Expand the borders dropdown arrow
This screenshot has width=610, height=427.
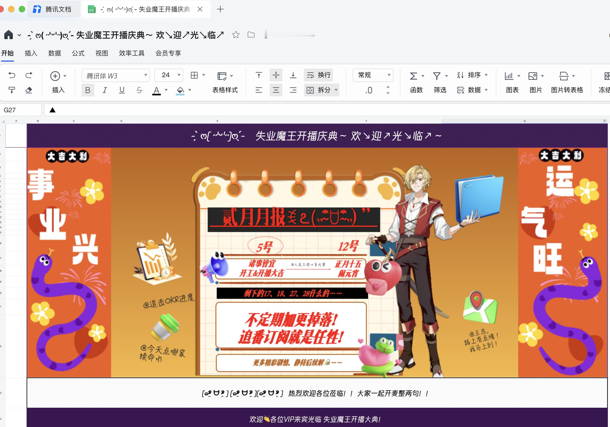click(x=203, y=75)
